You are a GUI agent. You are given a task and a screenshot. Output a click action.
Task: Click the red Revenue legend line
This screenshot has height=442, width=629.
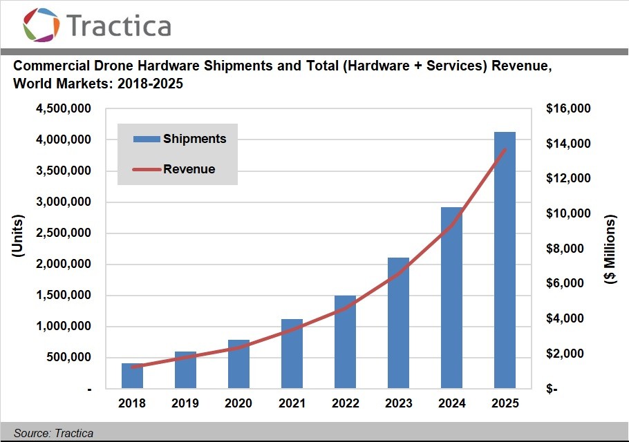(147, 170)
